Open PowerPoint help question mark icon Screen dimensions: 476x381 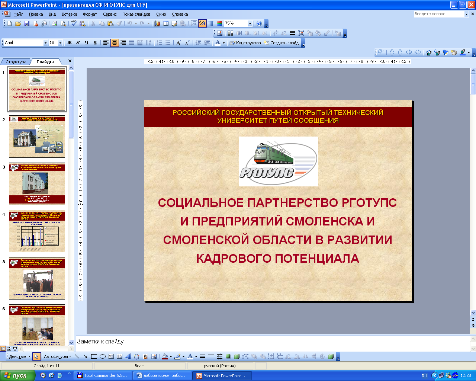pos(259,23)
